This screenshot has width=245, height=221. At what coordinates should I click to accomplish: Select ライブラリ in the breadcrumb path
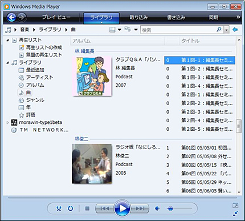coord(50,30)
